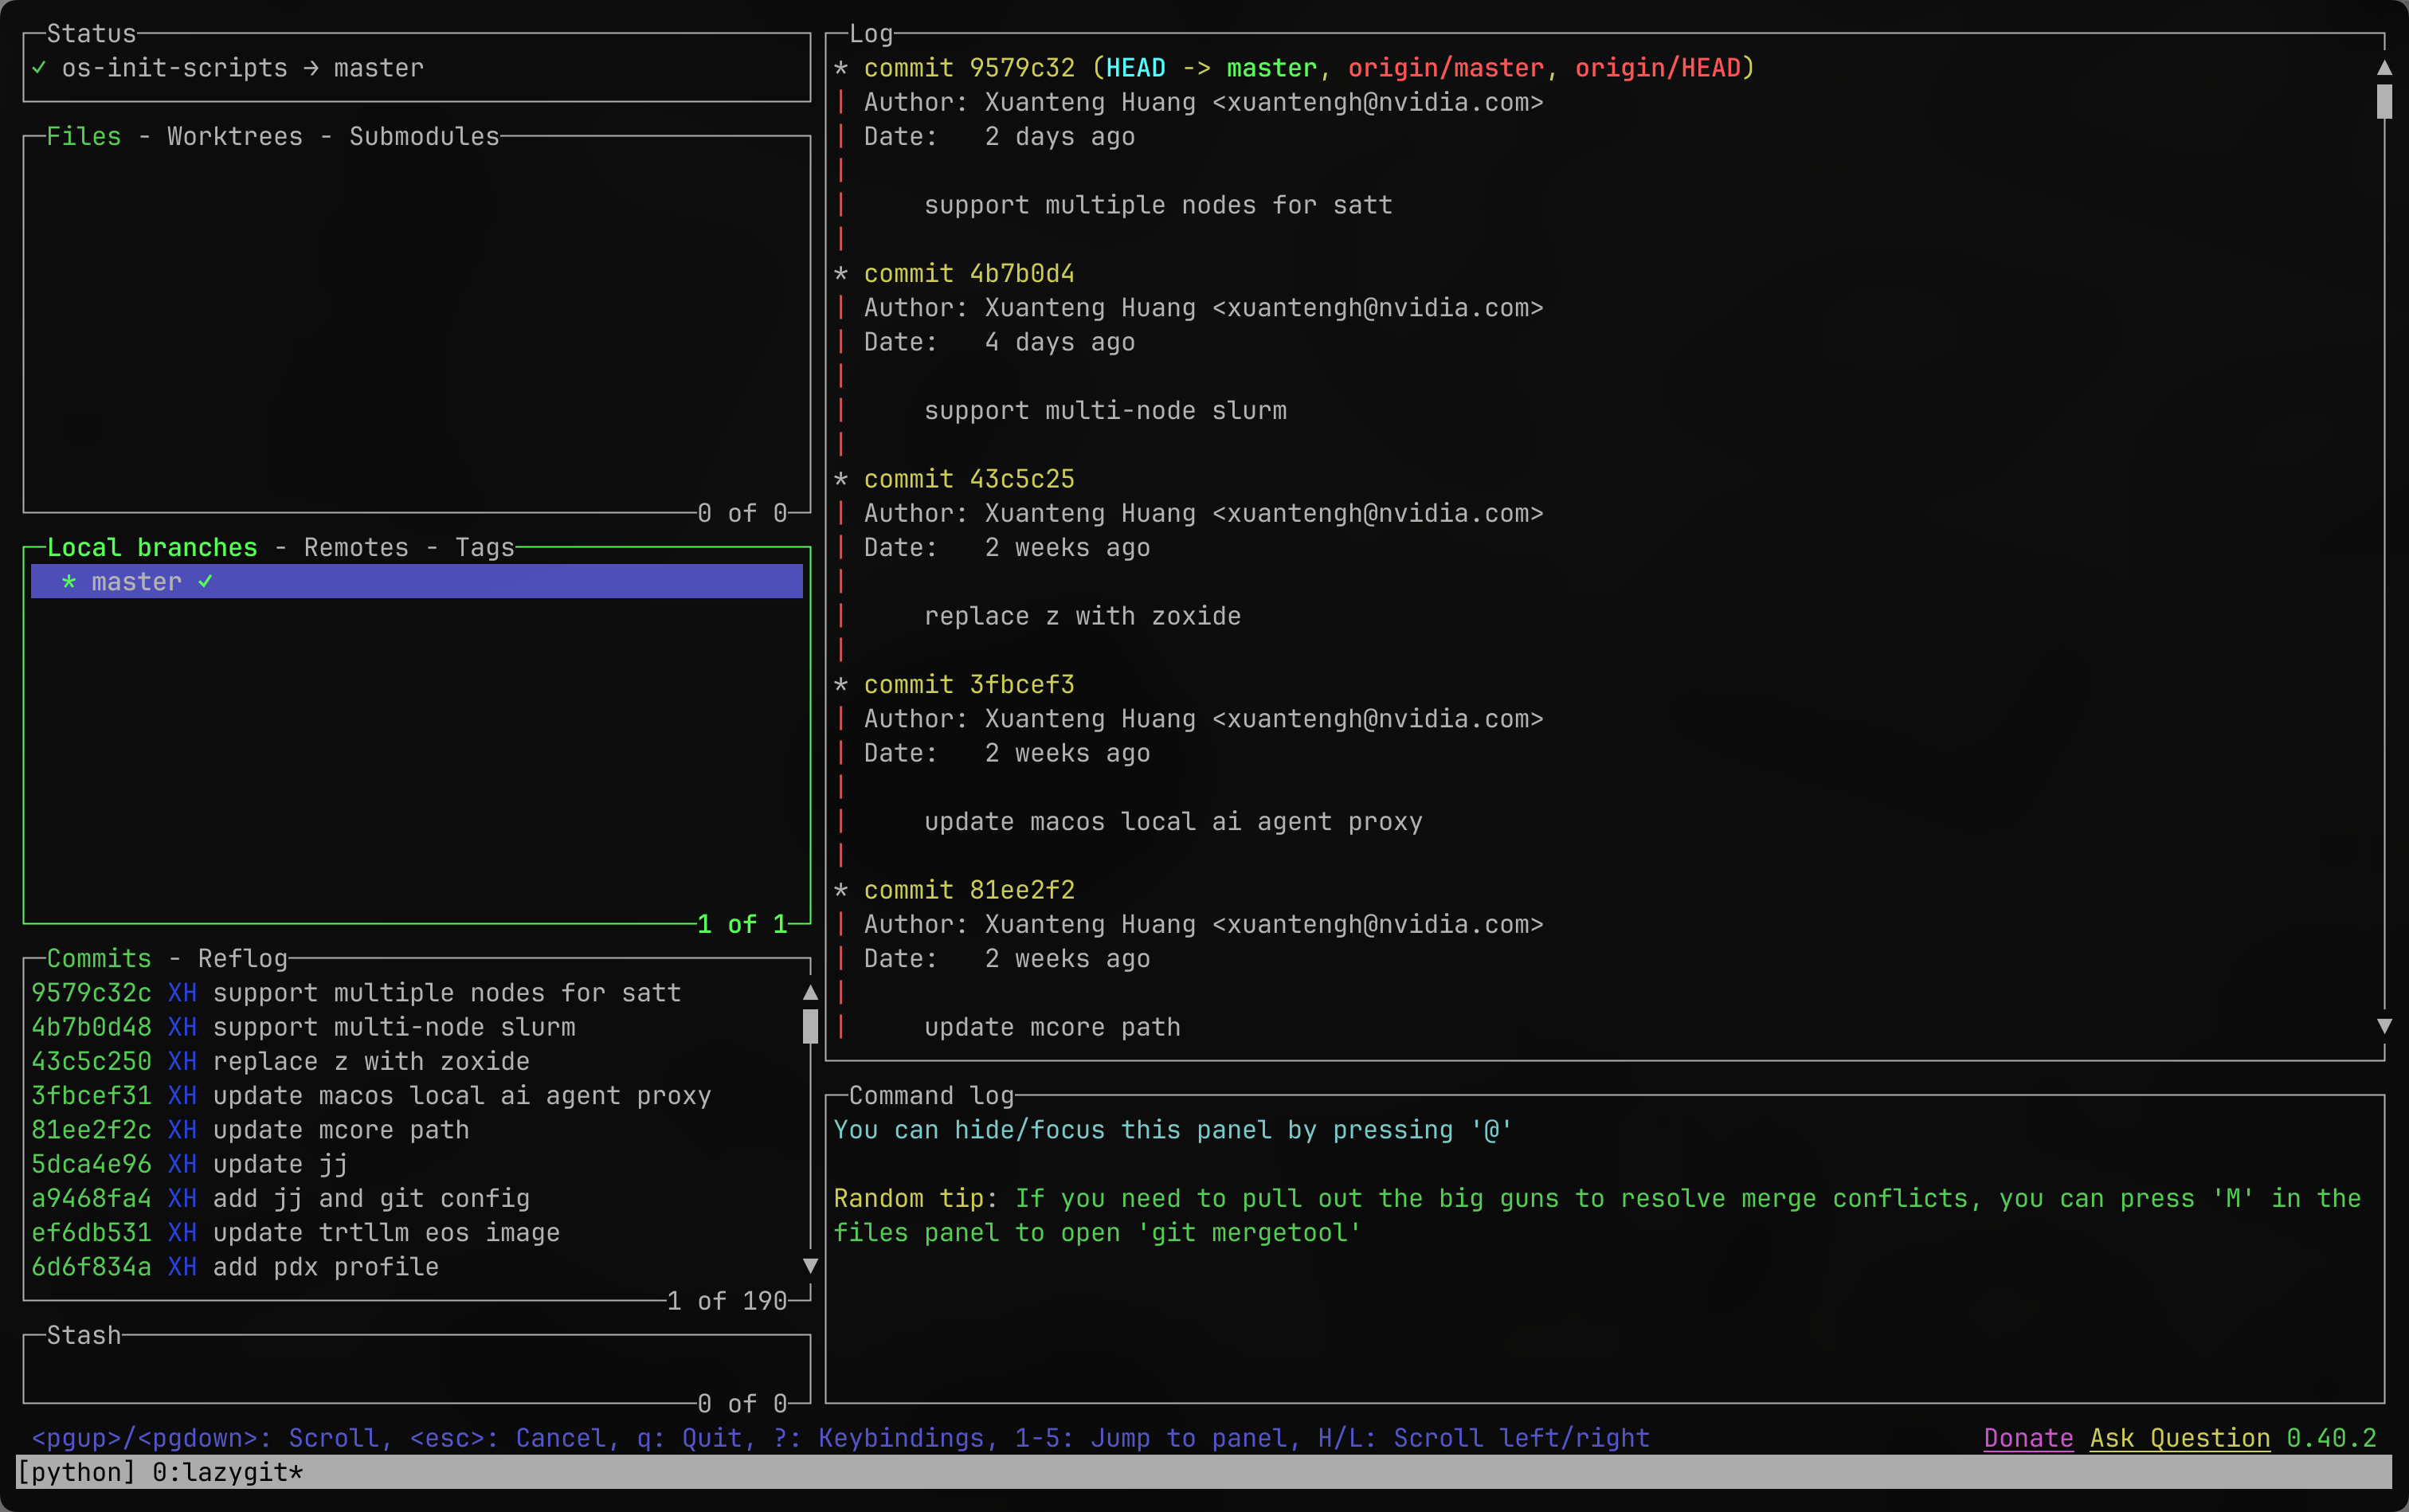
Task: Click the green checkmark beside os-init-scripts
Action: [39, 67]
